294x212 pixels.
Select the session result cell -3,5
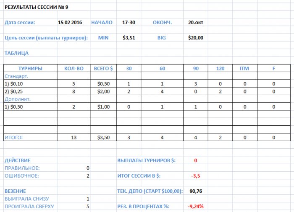[x=196, y=176]
